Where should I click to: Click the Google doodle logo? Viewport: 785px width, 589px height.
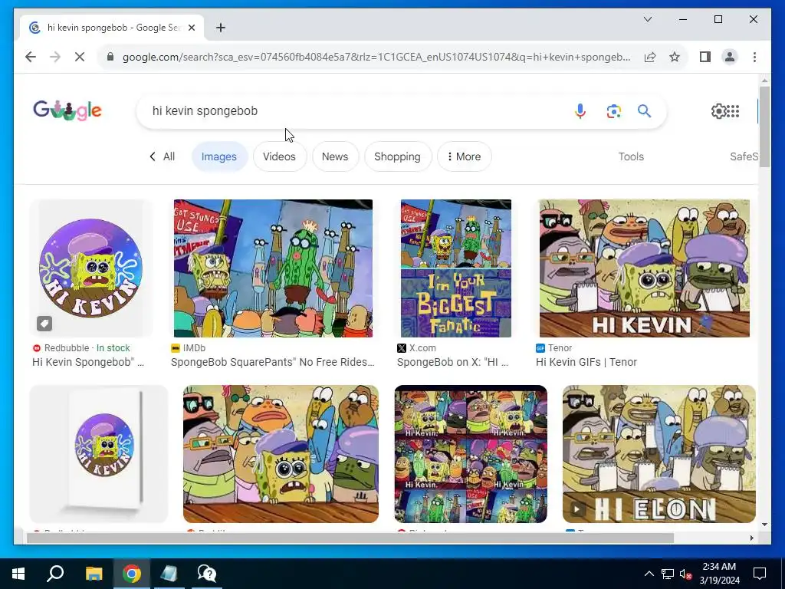67,110
